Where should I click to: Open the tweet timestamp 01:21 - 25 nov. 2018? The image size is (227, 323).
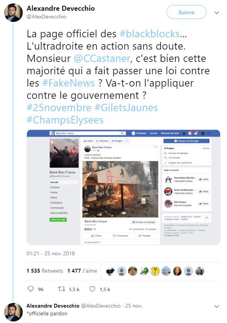(50, 253)
